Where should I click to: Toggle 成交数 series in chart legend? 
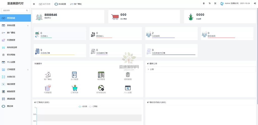(83, 106)
